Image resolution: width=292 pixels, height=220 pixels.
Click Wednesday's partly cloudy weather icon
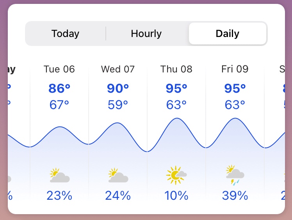118,176
